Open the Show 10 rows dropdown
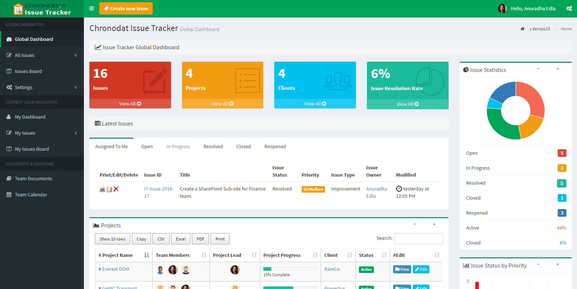Image resolution: width=577 pixels, height=289 pixels. [113, 239]
